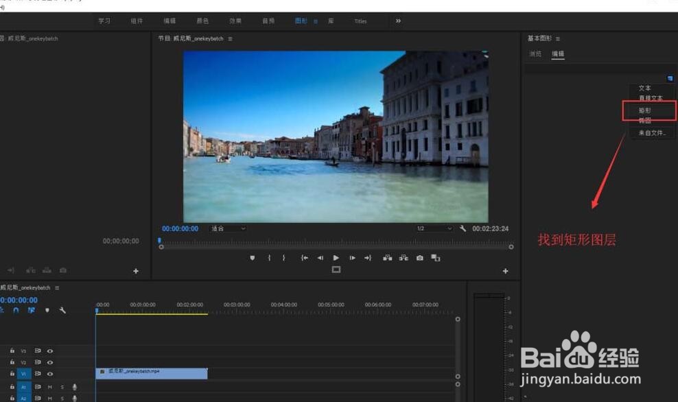Open Program monitor wrench settings

463,228
